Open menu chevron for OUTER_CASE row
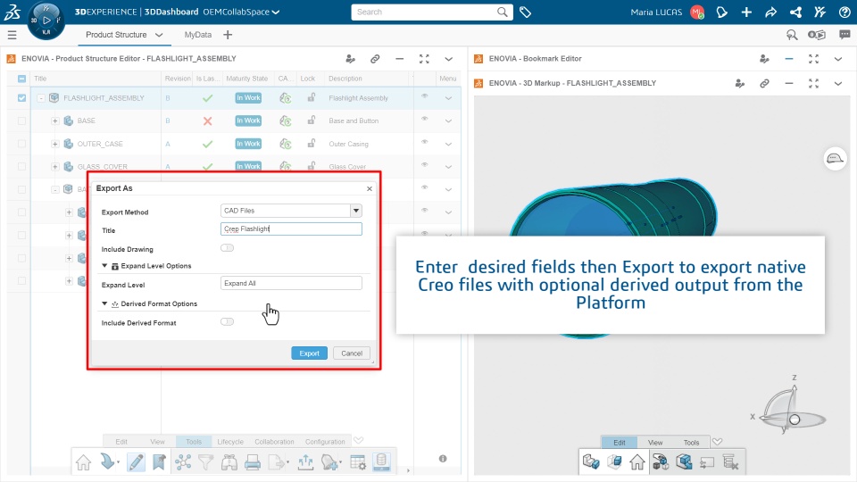857x482 pixels. coord(448,145)
